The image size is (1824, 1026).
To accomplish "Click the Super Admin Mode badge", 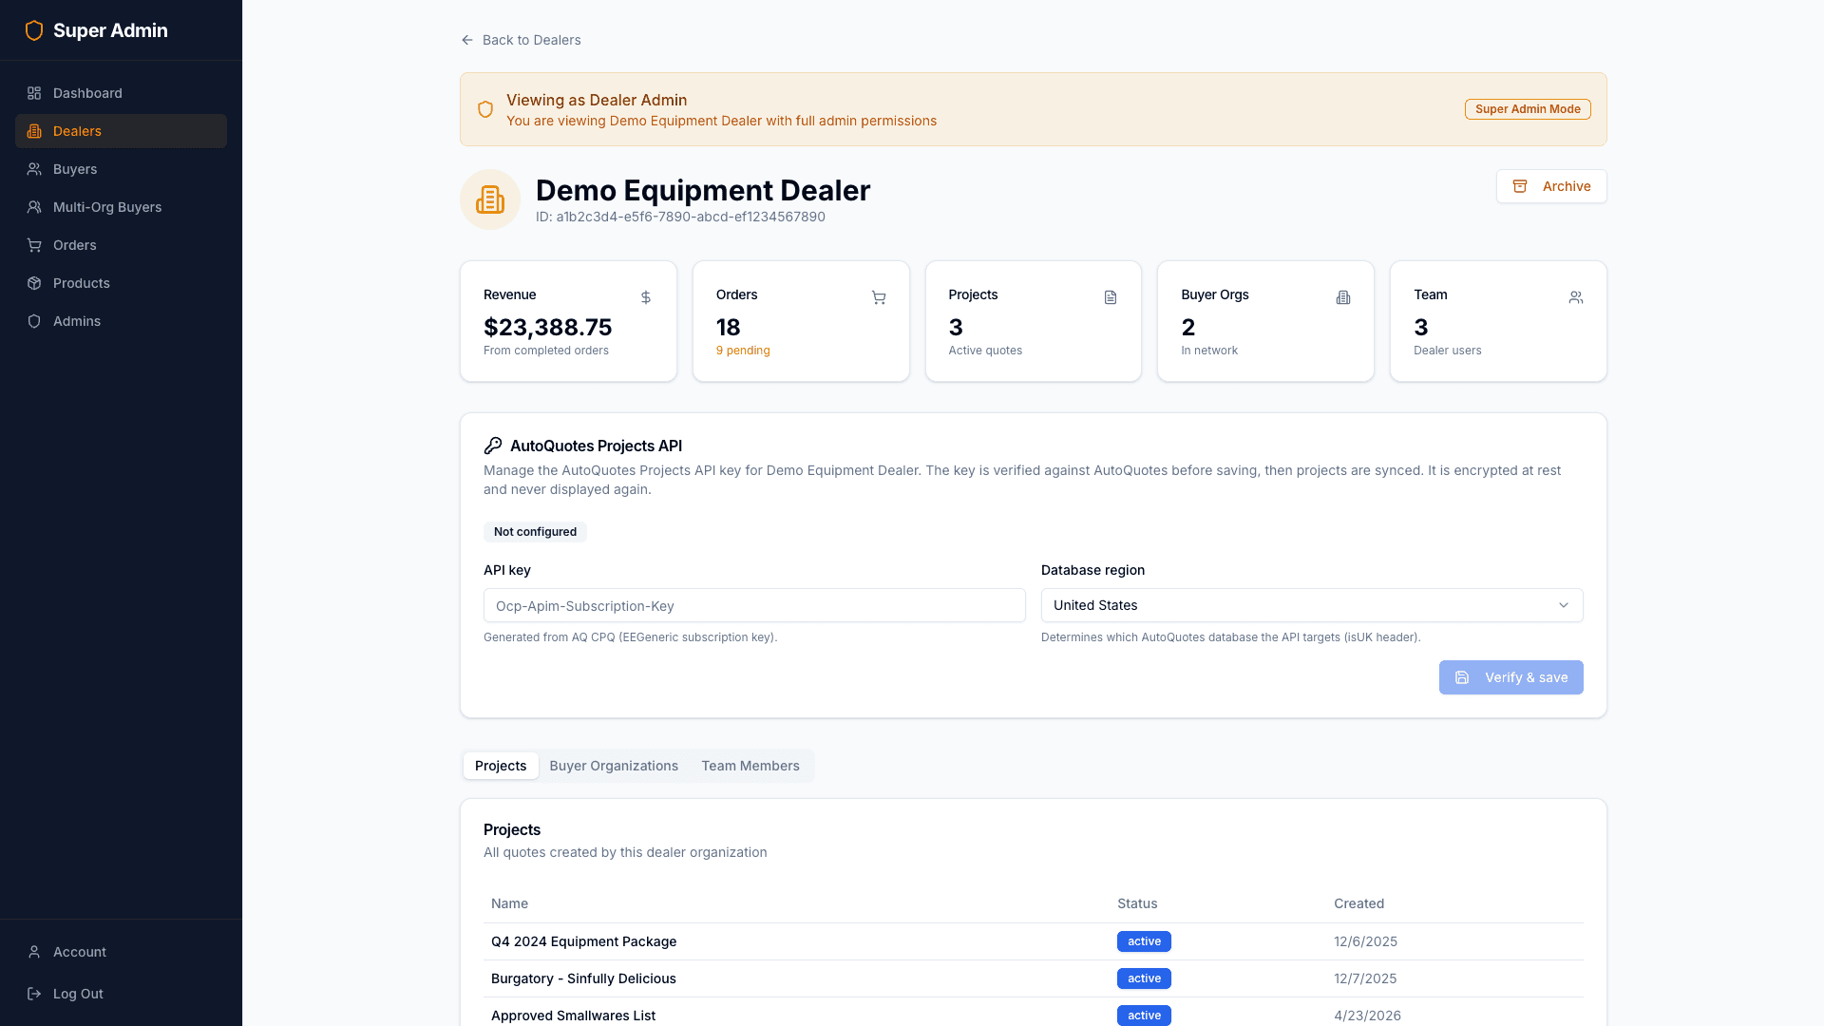I will coord(1528,109).
